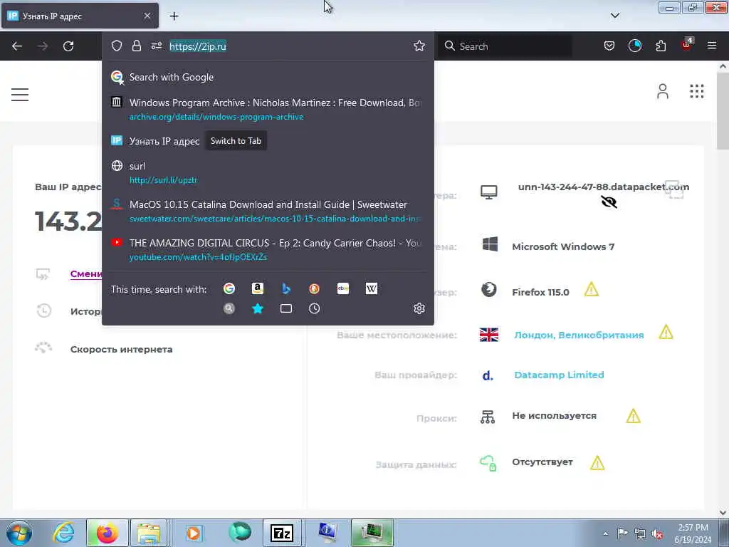Select Windows Program Archive suggestion
This screenshot has height=547, width=729.
(x=268, y=109)
